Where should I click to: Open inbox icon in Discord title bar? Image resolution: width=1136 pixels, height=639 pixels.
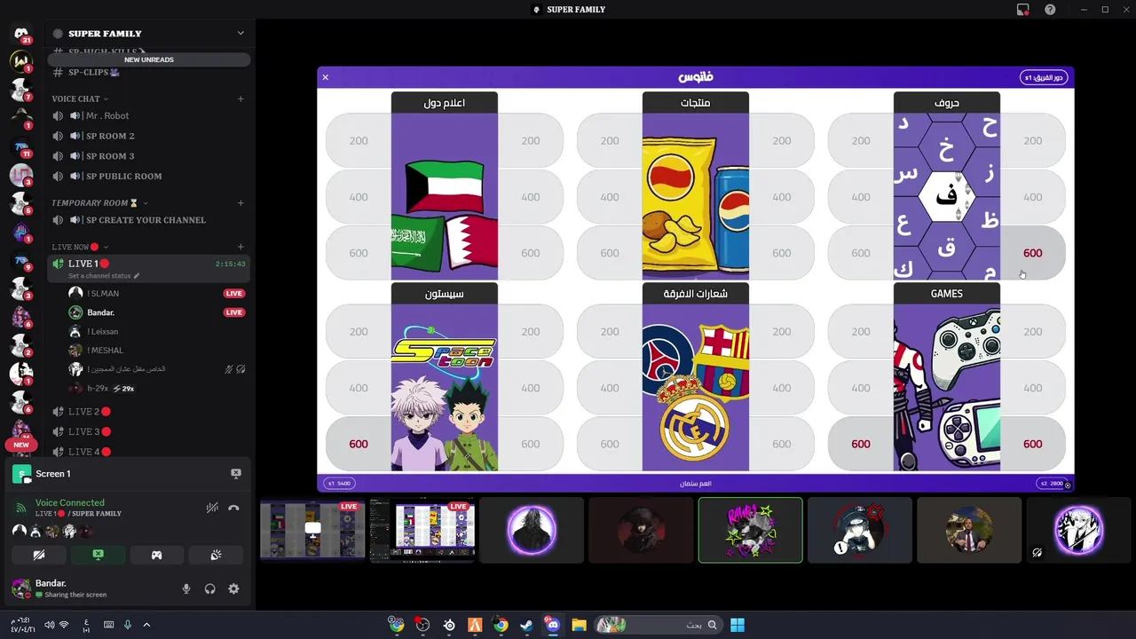[1023, 10]
